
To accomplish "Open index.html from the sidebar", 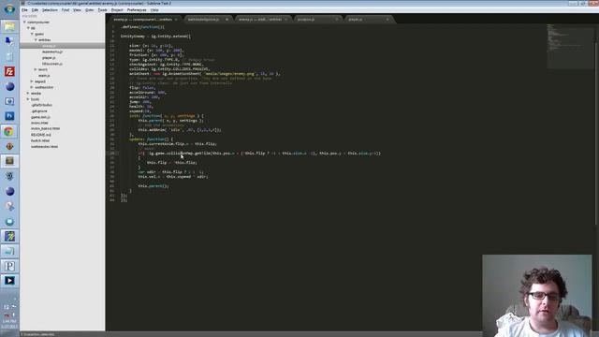I will coord(39,123).
